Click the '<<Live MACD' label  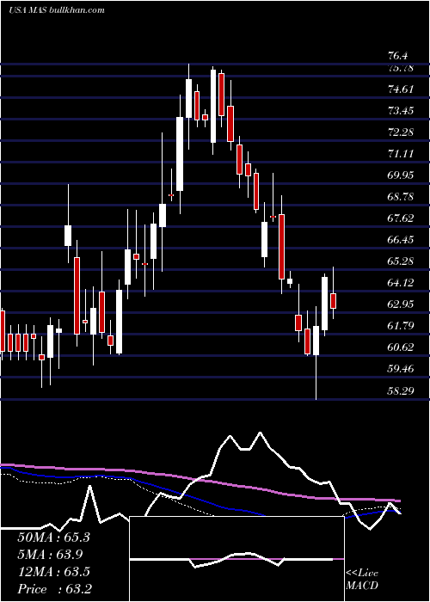click(362, 580)
